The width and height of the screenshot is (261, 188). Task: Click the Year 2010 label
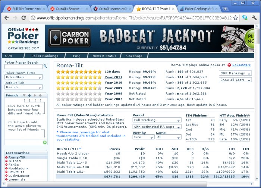[x=113, y=83]
